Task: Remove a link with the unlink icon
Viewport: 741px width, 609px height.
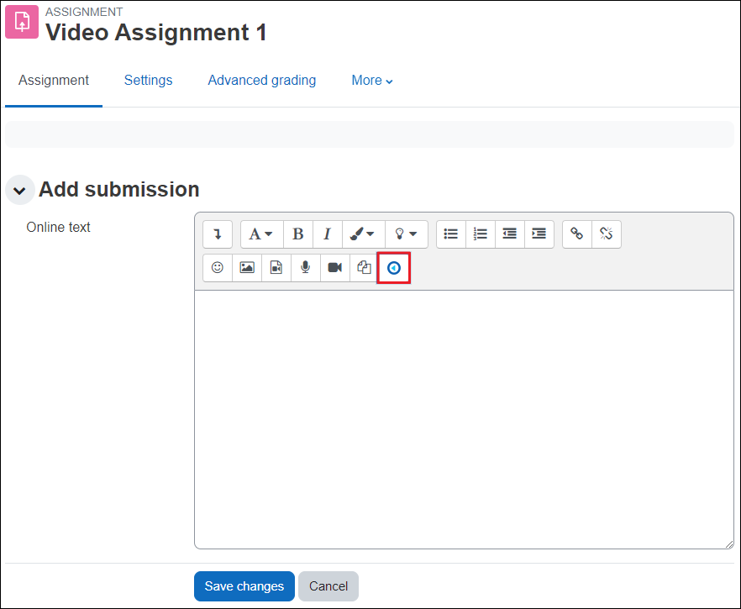Action: click(x=607, y=234)
